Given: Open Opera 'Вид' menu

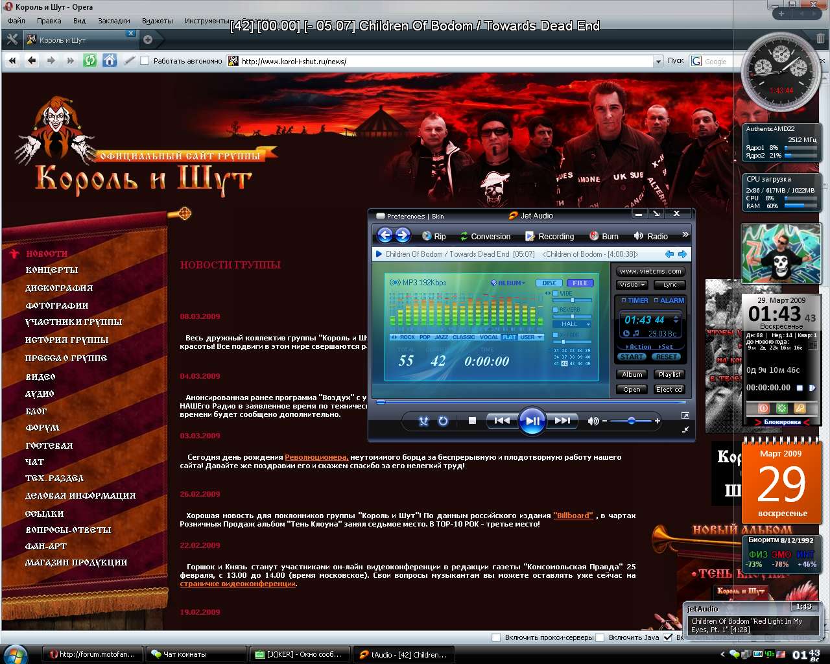Looking at the screenshot, I should click(x=79, y=21).
